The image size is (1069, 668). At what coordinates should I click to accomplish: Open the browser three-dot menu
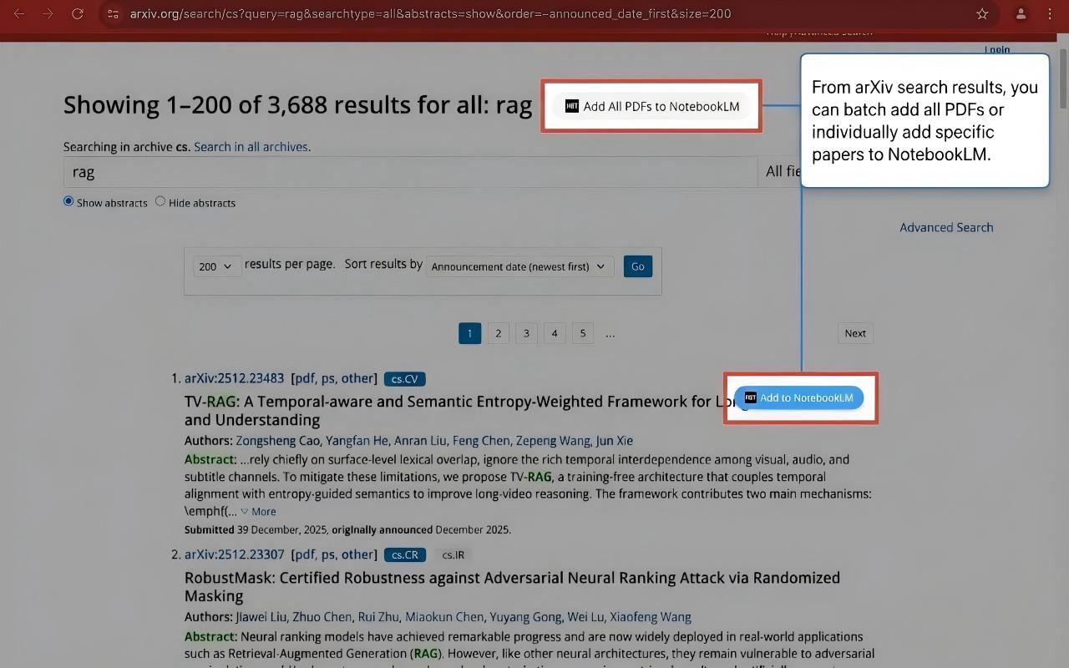[1050, 13]
